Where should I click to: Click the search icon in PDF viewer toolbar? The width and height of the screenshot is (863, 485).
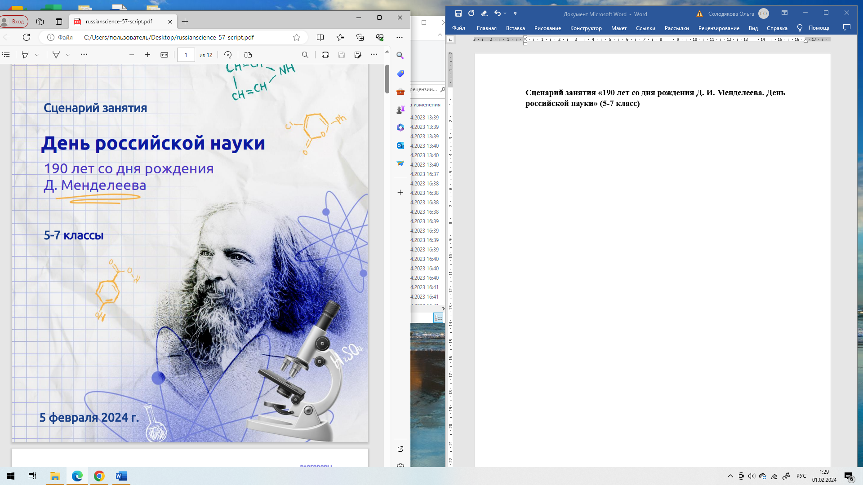pos(305,54)
